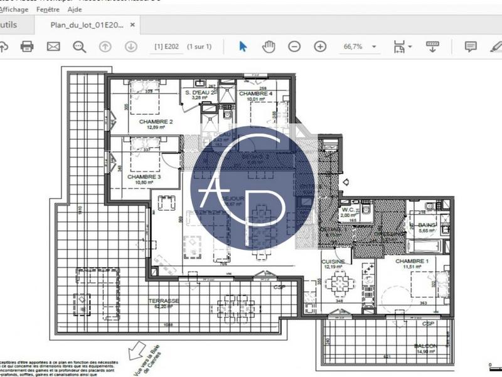This screenshot has height=377, width=502.
Task: Click the print icon
Action: pos(26,46)
